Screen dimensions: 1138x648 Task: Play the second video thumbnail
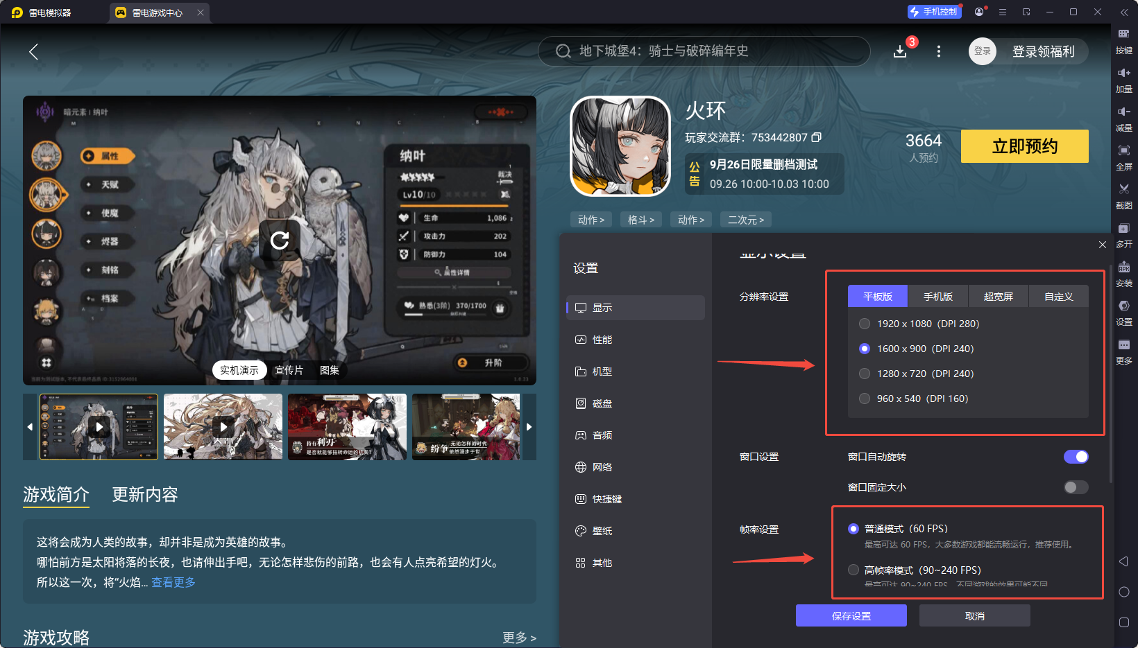[x=223, y=427]
